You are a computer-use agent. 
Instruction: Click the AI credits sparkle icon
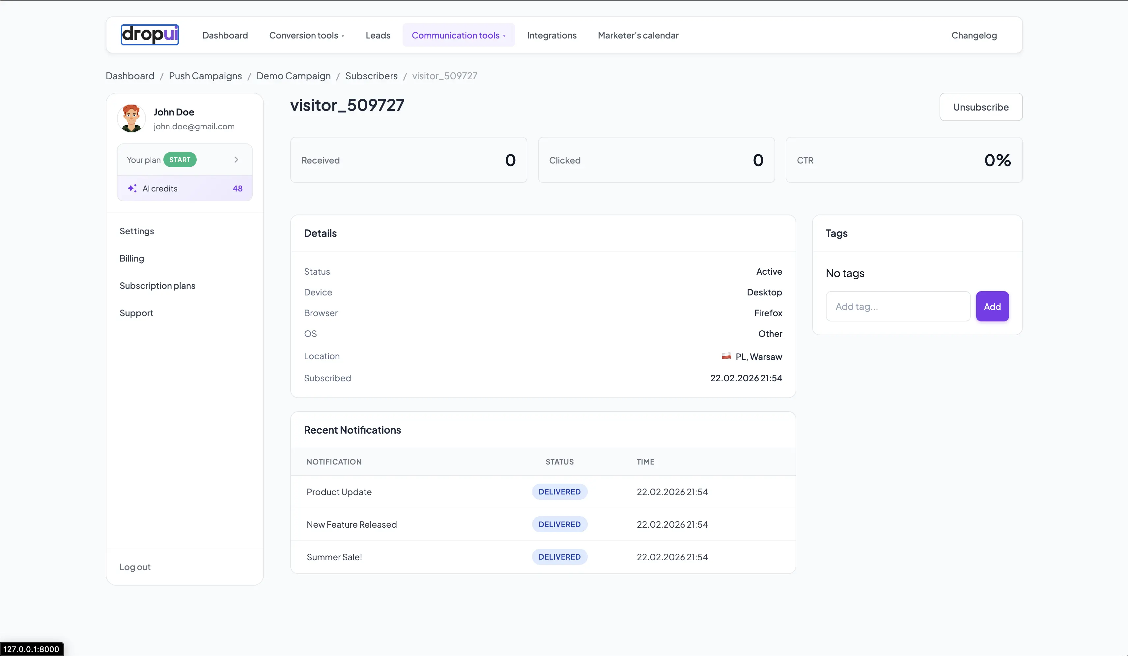(x=132, y=188)
